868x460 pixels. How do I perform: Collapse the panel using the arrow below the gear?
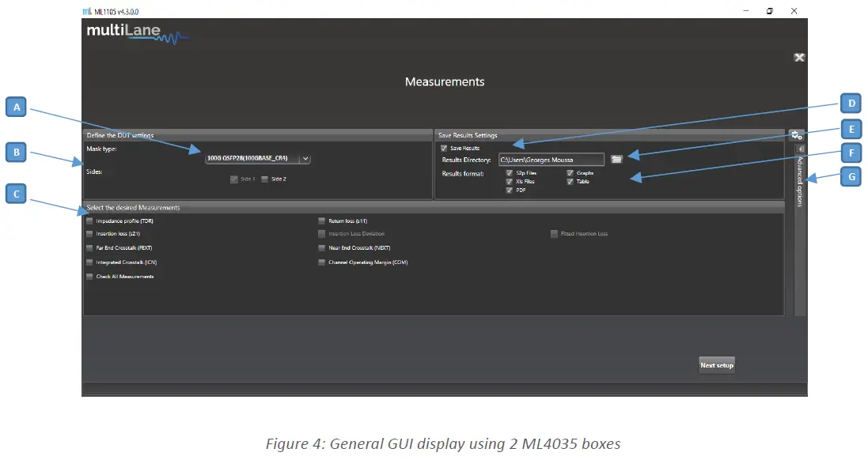[800, 149]
